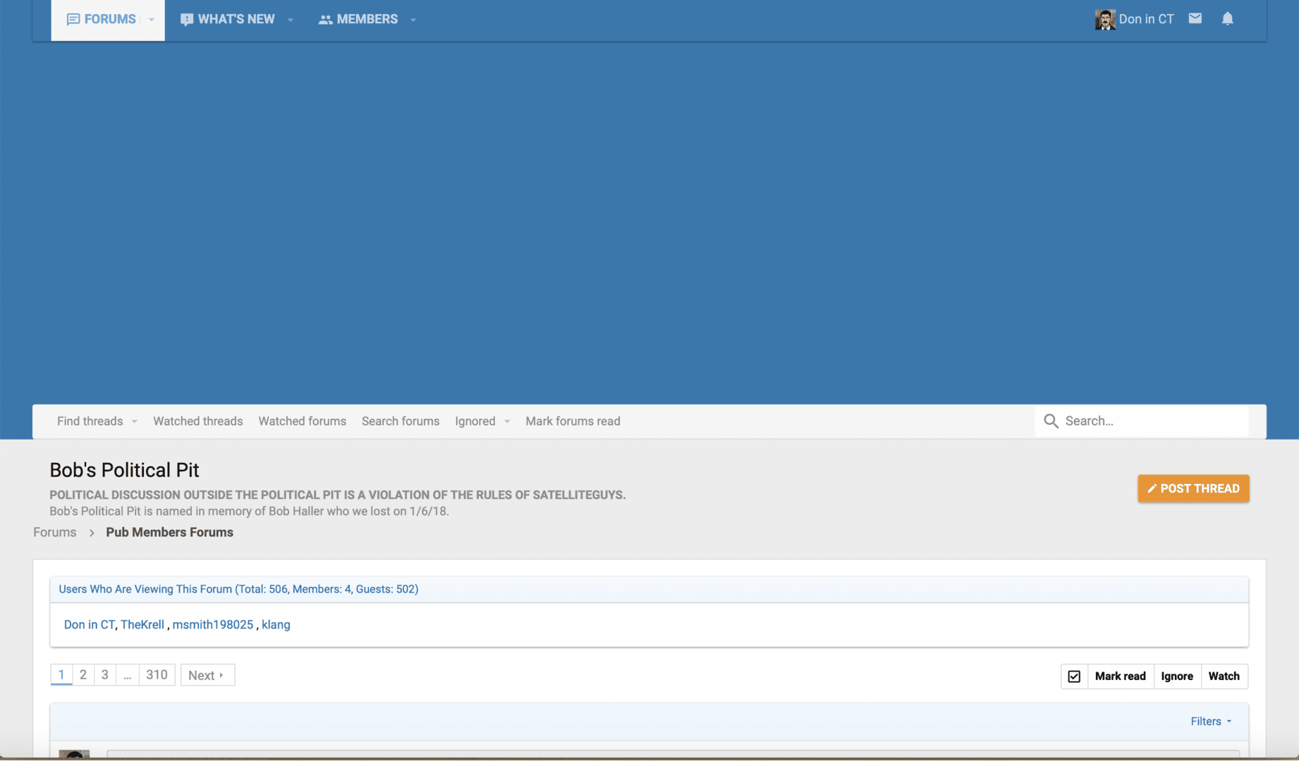Click the Don in CT avatar image
This screenshot has height=761, width=1299.
(x=1105, y=20)
